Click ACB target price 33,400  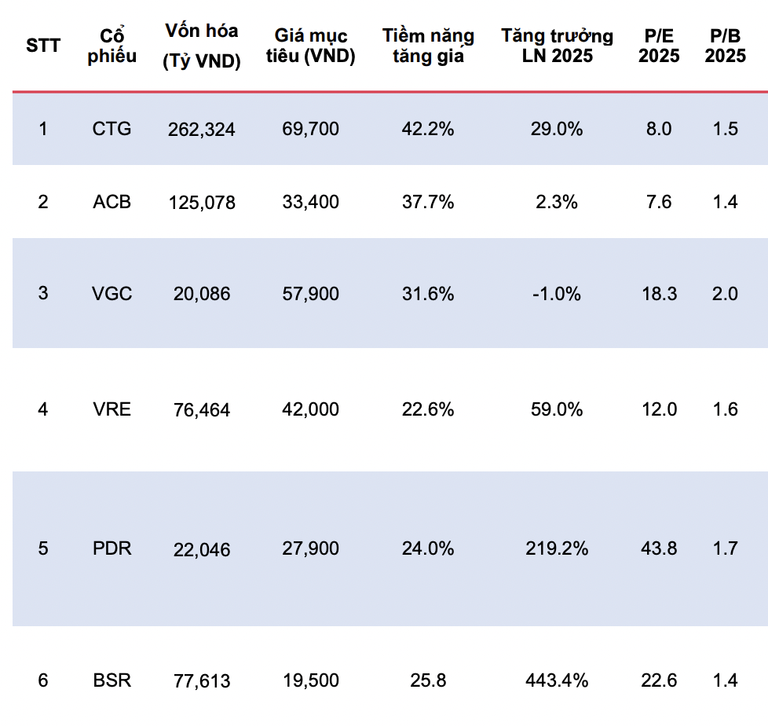tap(311, 203)
